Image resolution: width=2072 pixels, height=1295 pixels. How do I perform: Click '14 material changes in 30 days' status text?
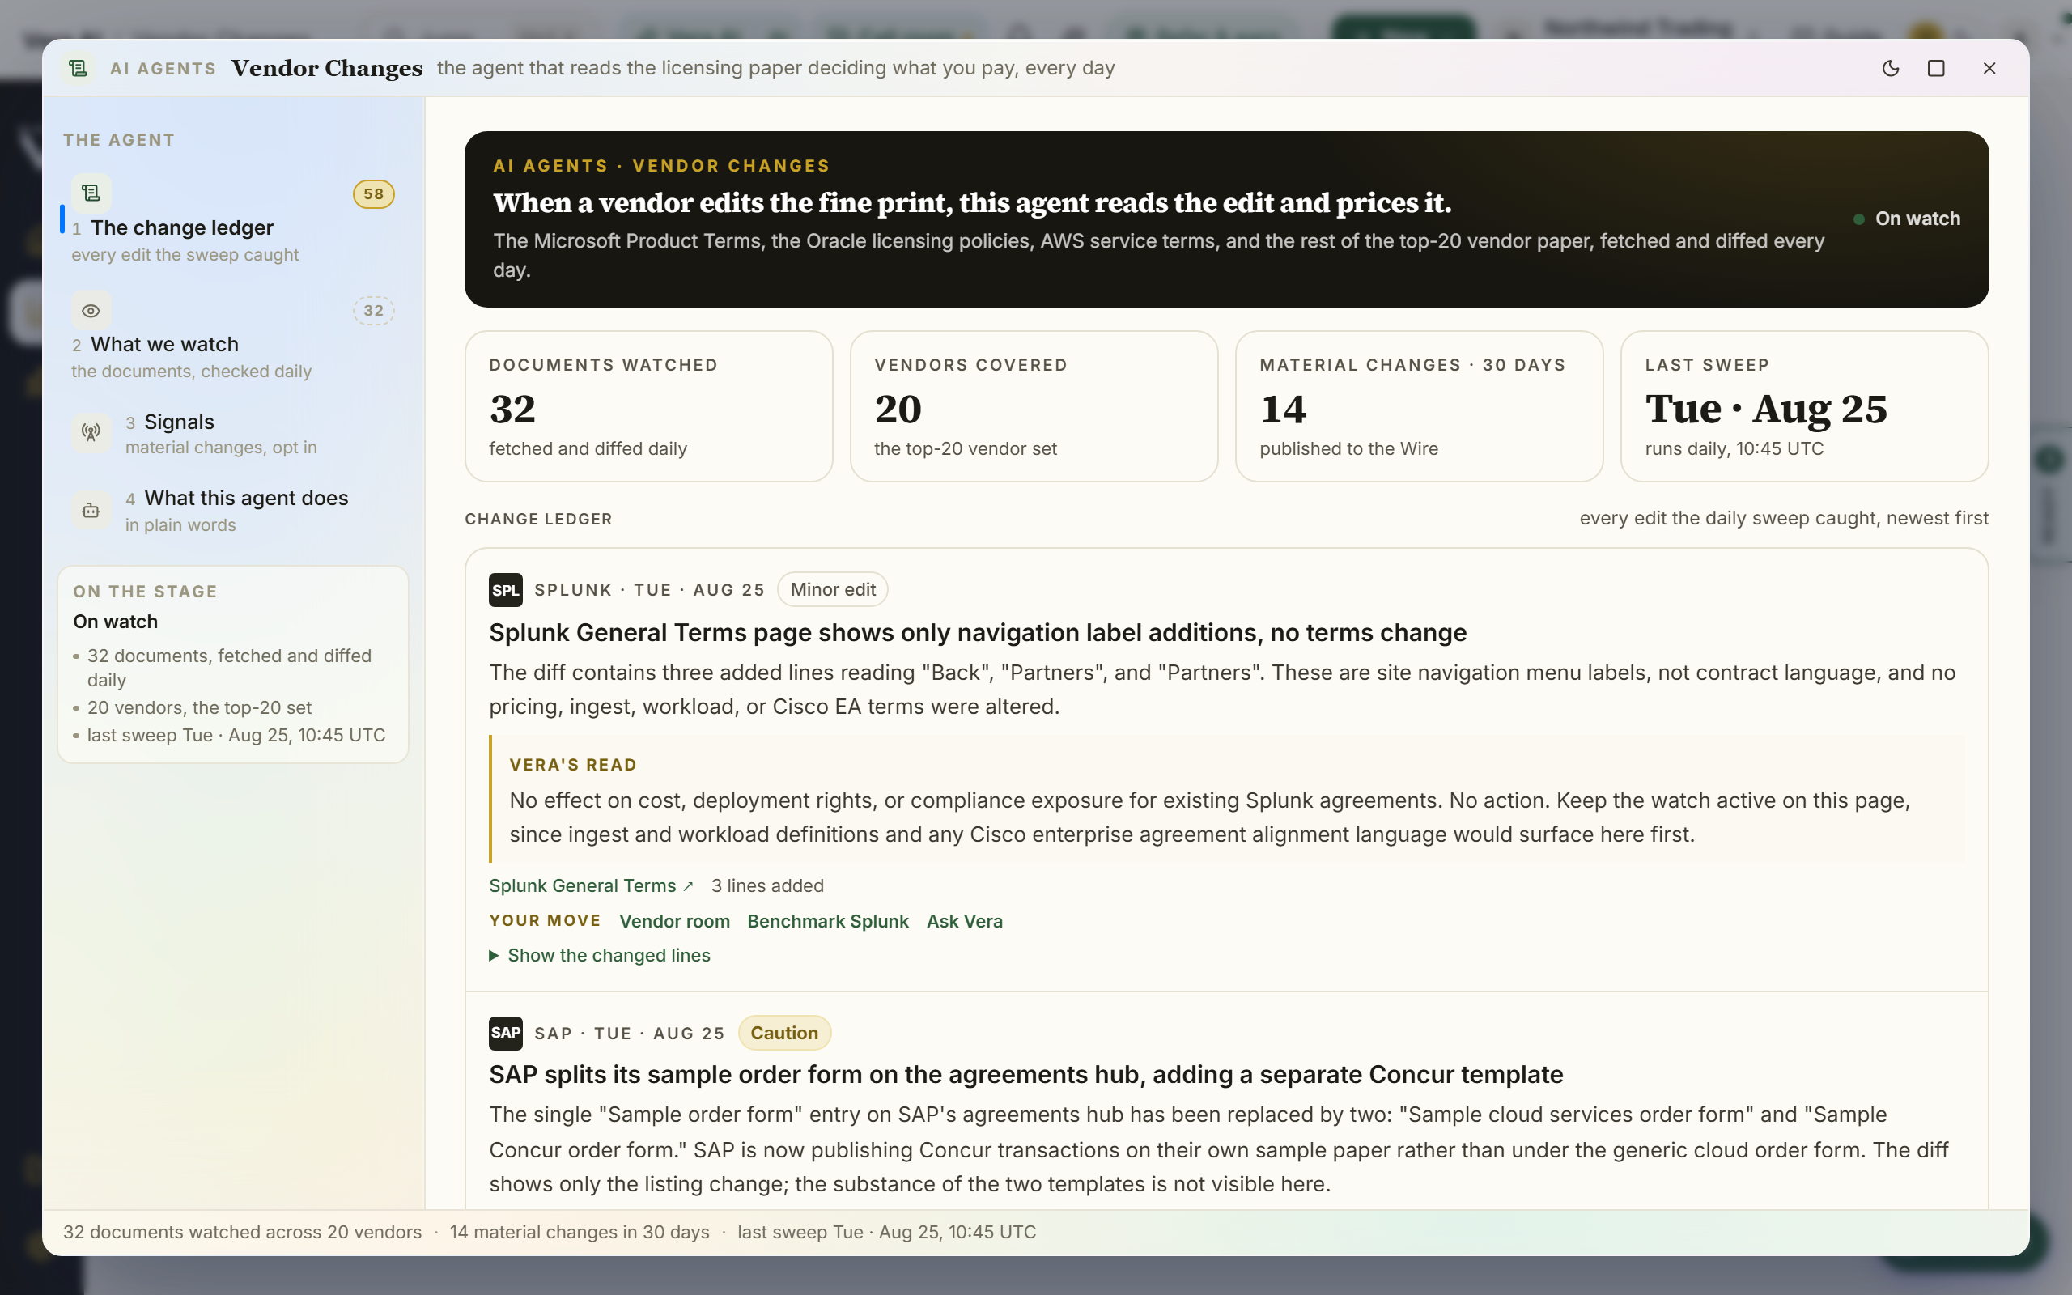pos(580,1233)
